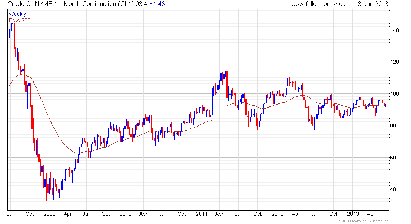This screenshot has height=224, width=411.
Task: Click the last price value 93.4
Action: point(142,4)
